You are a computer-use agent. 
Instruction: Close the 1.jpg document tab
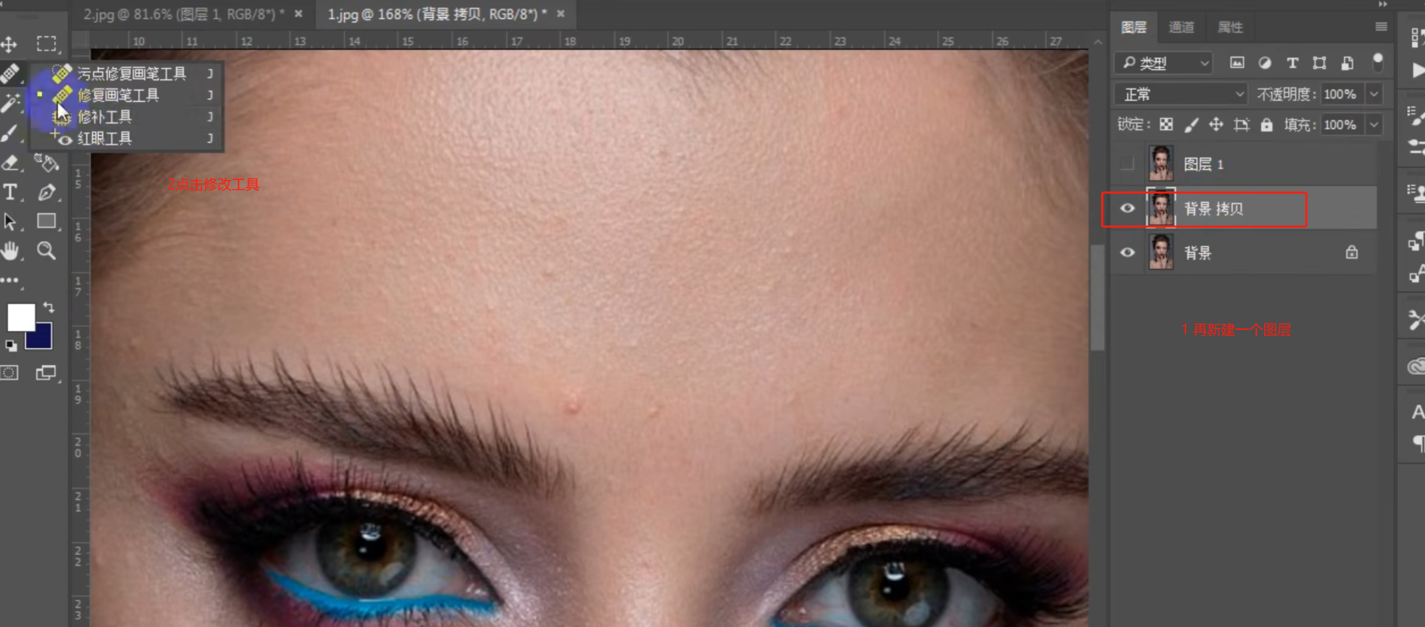coord(561,13)
